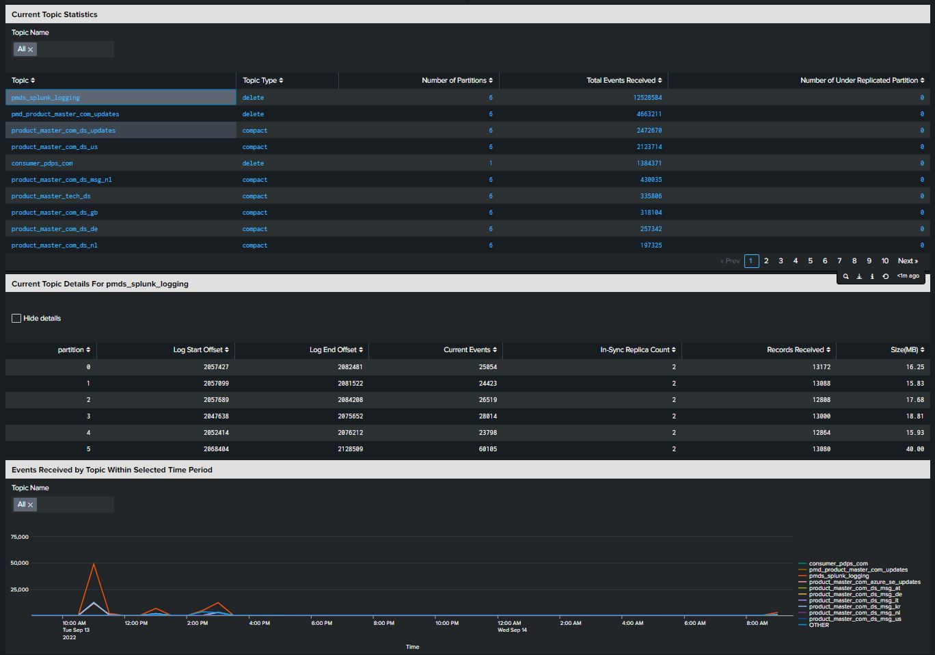Sort by Current Events column
This screenshot has height=655, width=935.
pos(470,349)
